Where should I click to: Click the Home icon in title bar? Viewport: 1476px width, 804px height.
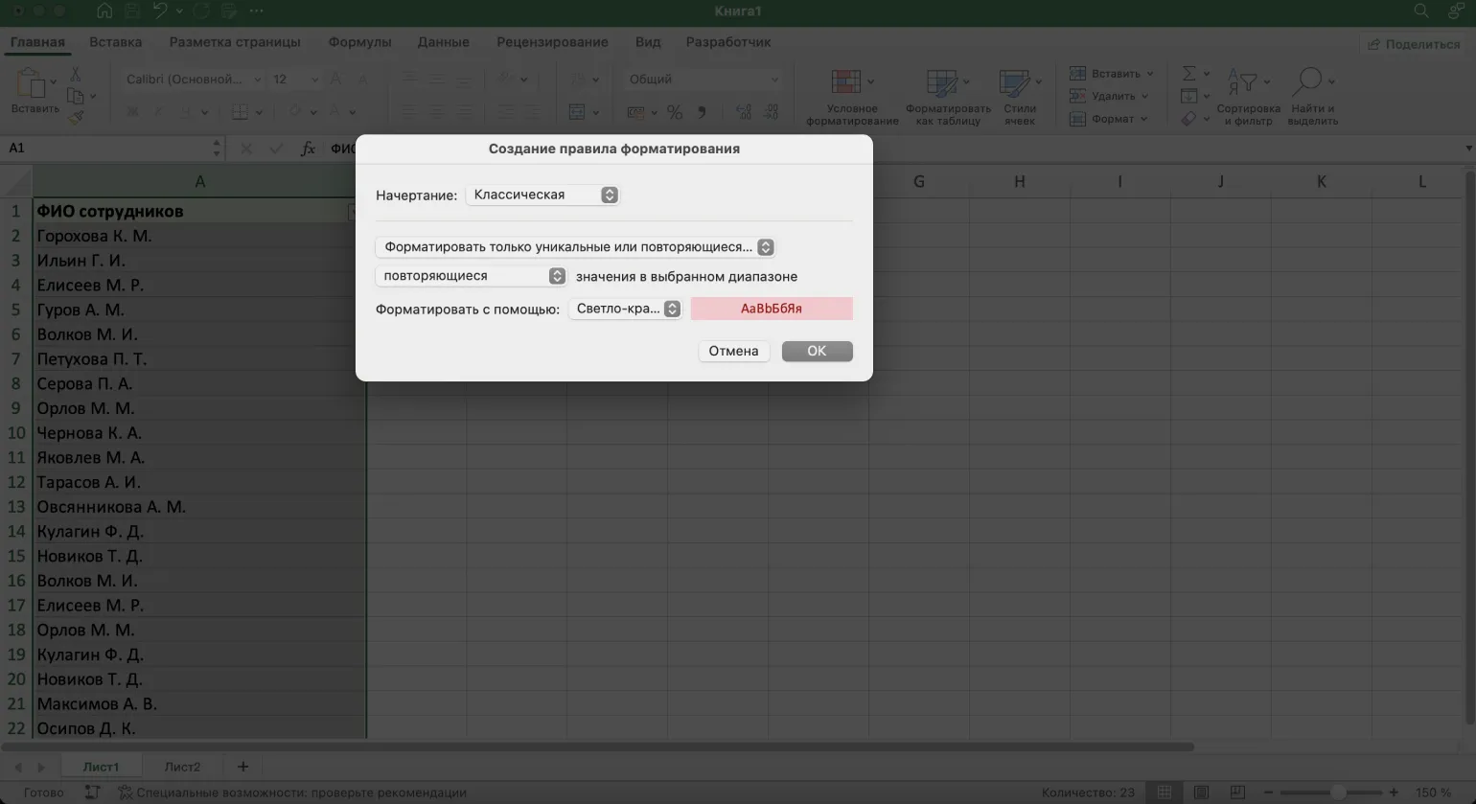(x=104, y=11)
